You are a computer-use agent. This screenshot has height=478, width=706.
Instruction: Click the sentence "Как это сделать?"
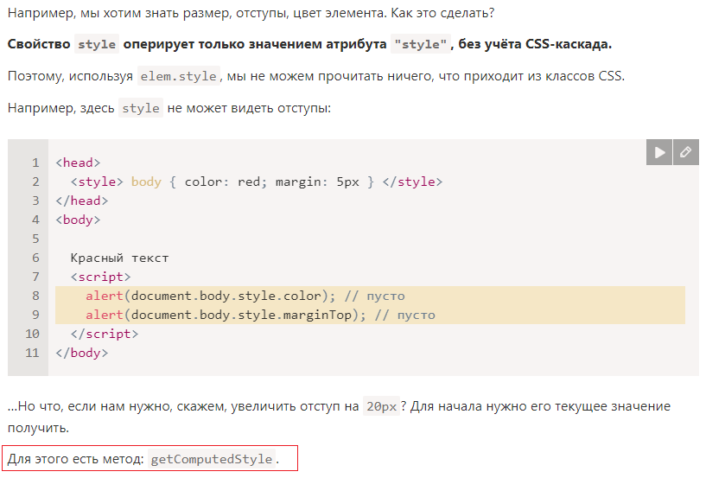pyautogui.click(x=442, y=13)
